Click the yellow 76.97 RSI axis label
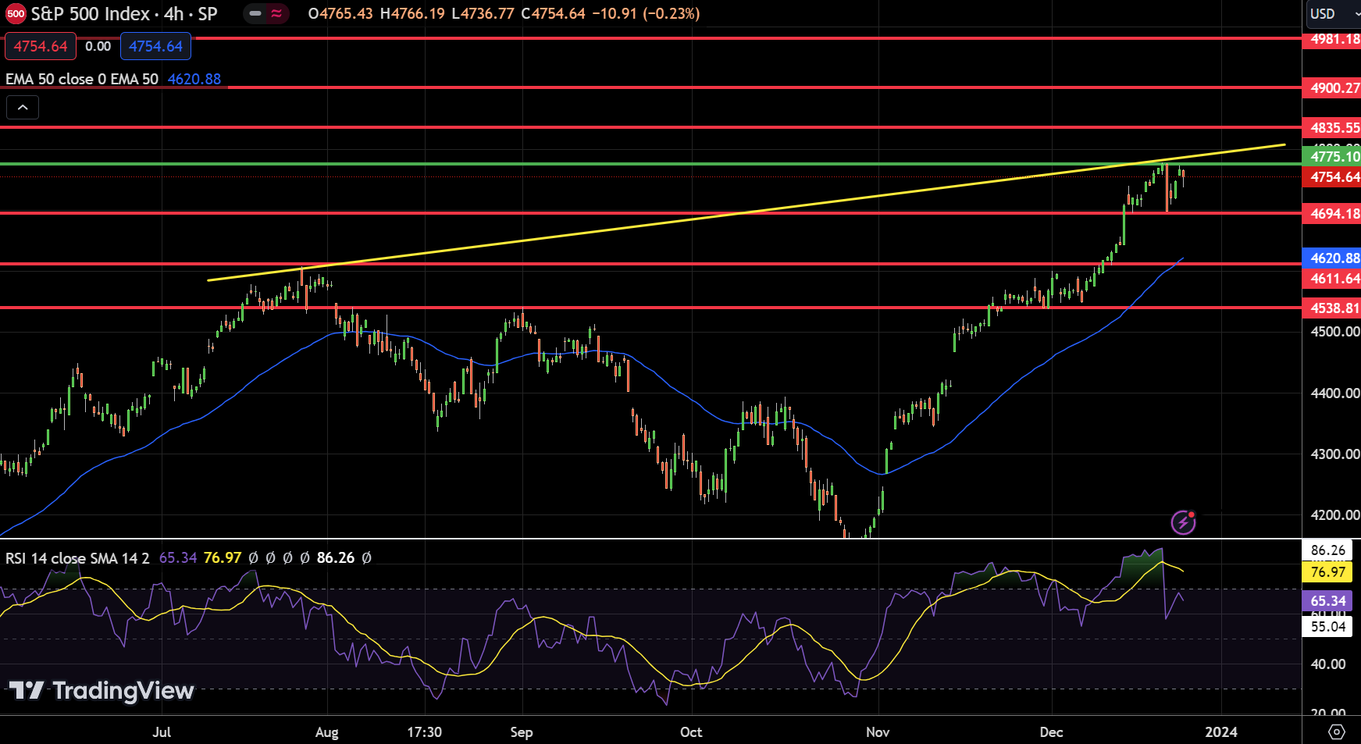 [x=1327, y=571]
